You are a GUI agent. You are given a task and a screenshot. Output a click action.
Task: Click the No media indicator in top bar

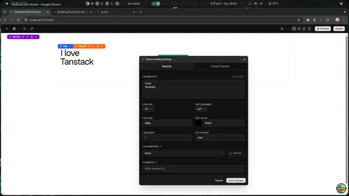pyautogui.click(x=133, y=4)
